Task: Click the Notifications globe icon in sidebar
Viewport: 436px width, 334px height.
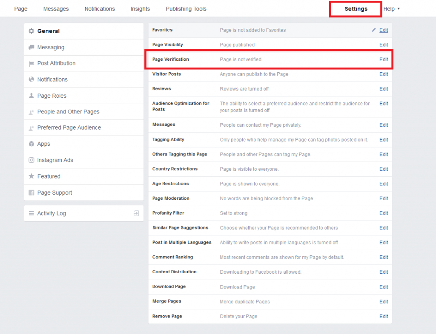Action: click(x=32, y=79)
